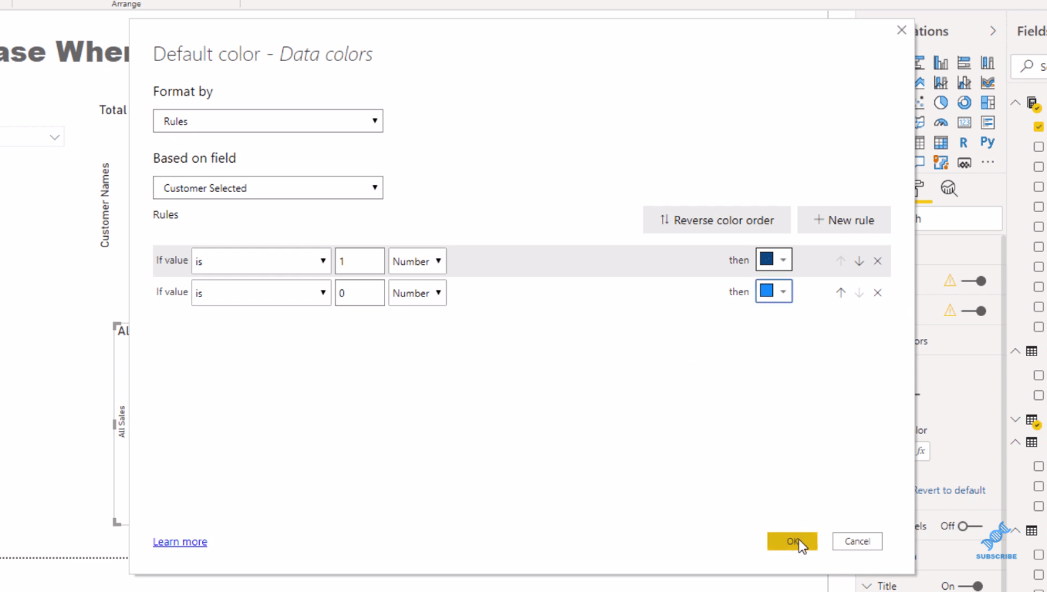Open the Based on field dropdown
The image size is (1047, 592).
(268, 187)
